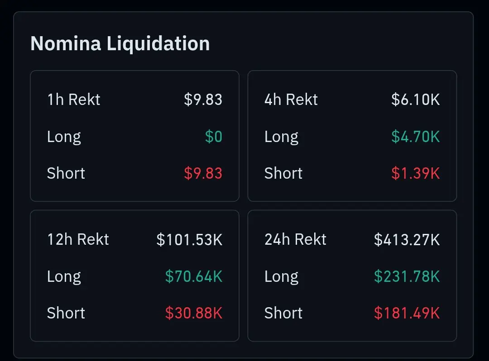The height and width of the screenshot is (361, 489).
Task: Select the 1h Long value $0
Action: click(214, 137)
